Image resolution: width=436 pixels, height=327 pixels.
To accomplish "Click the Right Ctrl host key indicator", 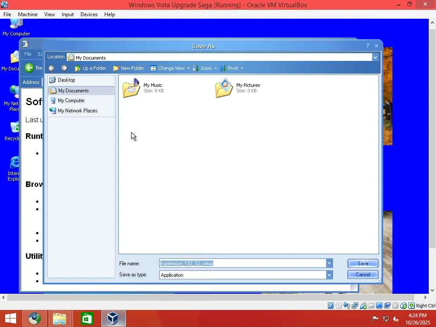I will pos(425,306).
